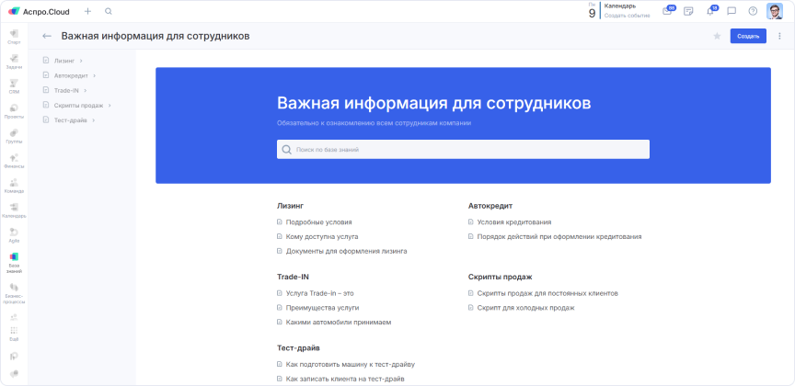Select Тест-драйв in the left tree
This screenshot has height=386, width=795.
pos(70,120)
